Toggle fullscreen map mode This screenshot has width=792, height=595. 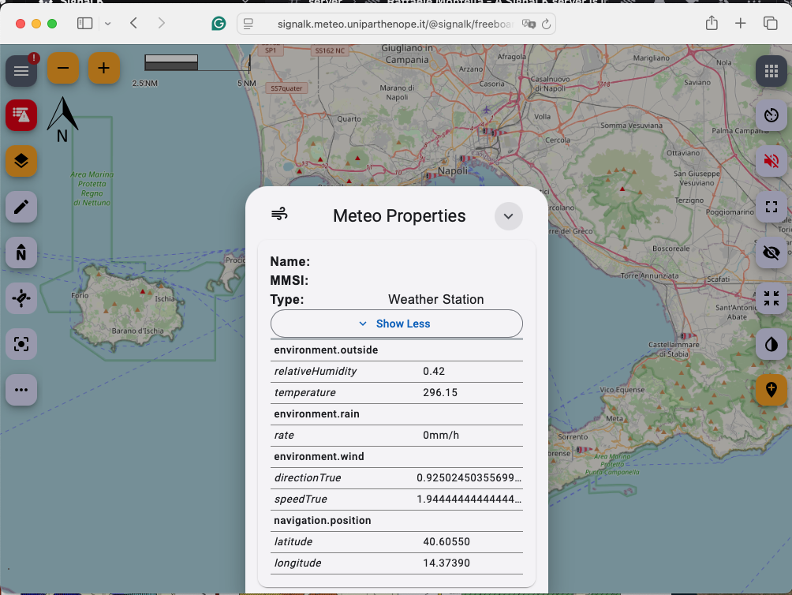(x=771, y=207)
